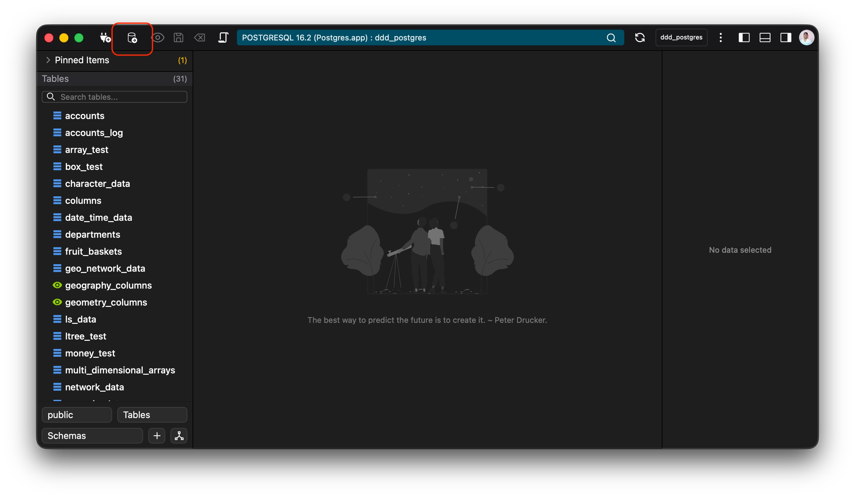
Task: Toggle the left sidebar panel
Action: click(x=744, y=38)
